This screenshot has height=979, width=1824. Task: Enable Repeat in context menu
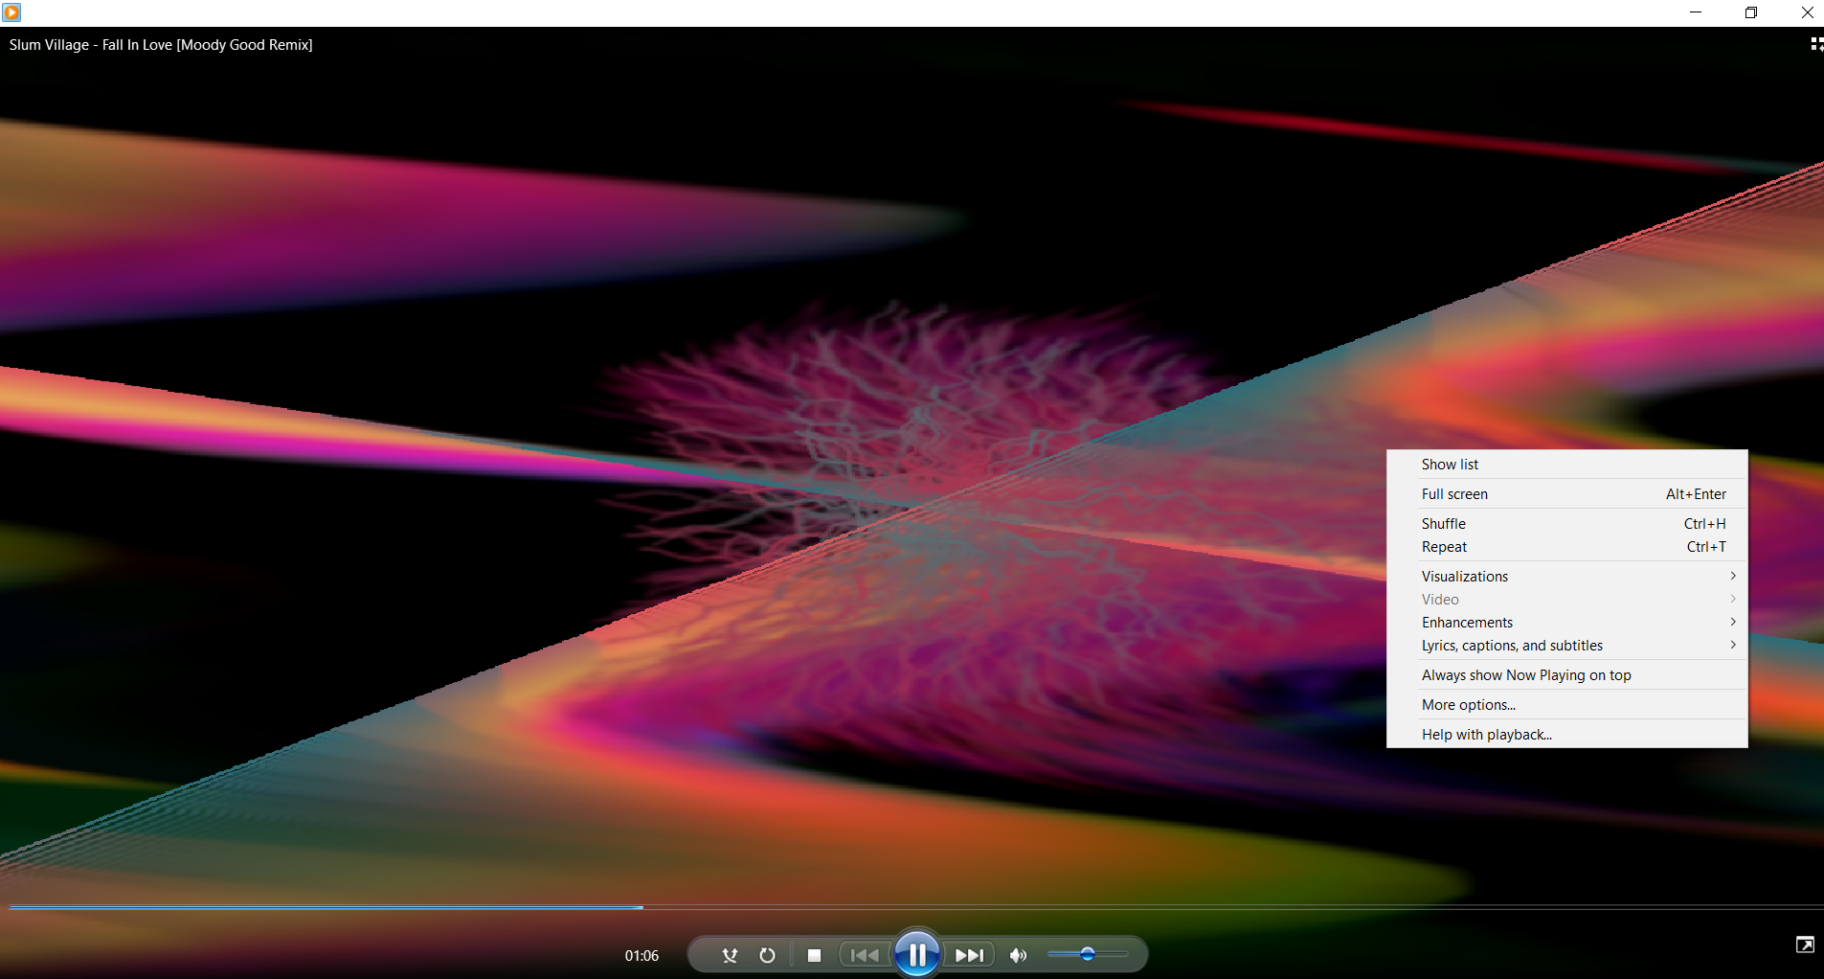pos(1567,547)
